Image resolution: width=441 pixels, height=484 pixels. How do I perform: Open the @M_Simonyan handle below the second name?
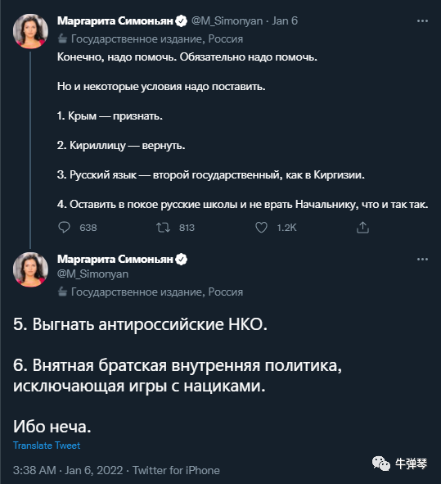[x=92, y=274]
